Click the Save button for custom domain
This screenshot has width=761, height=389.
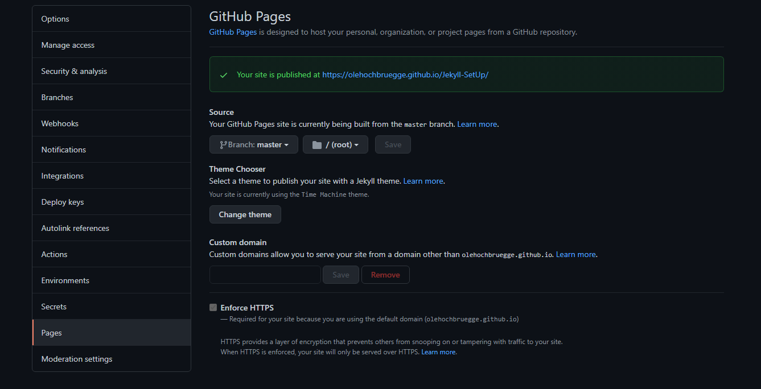(341, 275)
